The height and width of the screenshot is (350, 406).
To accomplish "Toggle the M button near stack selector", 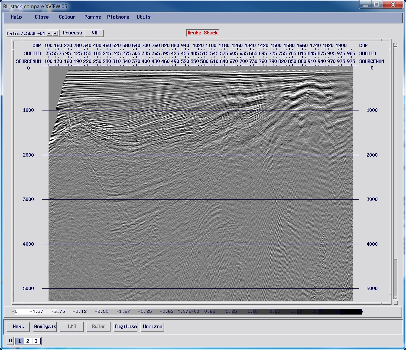I will coord(10,341).
